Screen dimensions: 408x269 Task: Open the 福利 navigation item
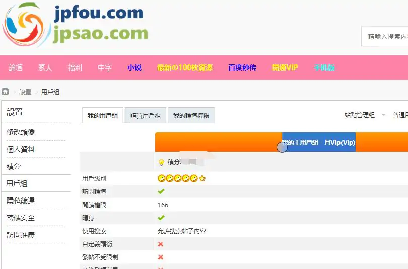pos(75,68)
